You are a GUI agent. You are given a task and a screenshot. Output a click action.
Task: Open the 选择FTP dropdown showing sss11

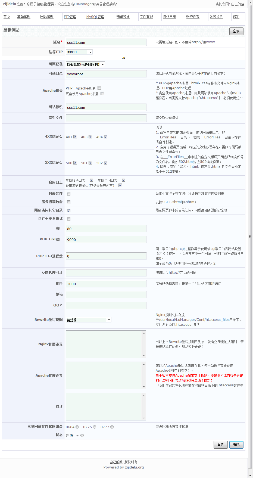point(79,52)
